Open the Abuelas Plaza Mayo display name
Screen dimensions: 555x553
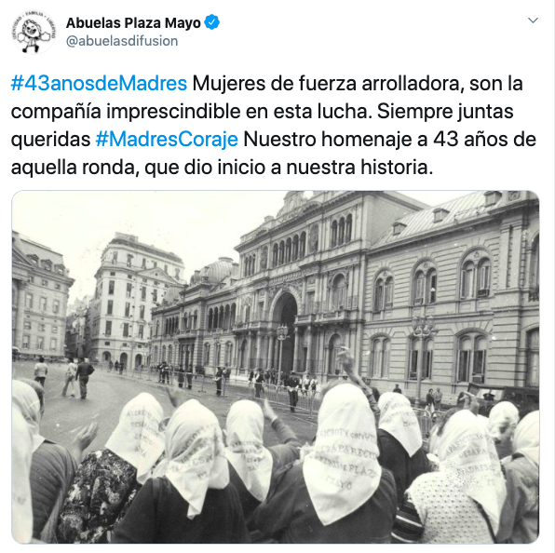pos(133,23)
